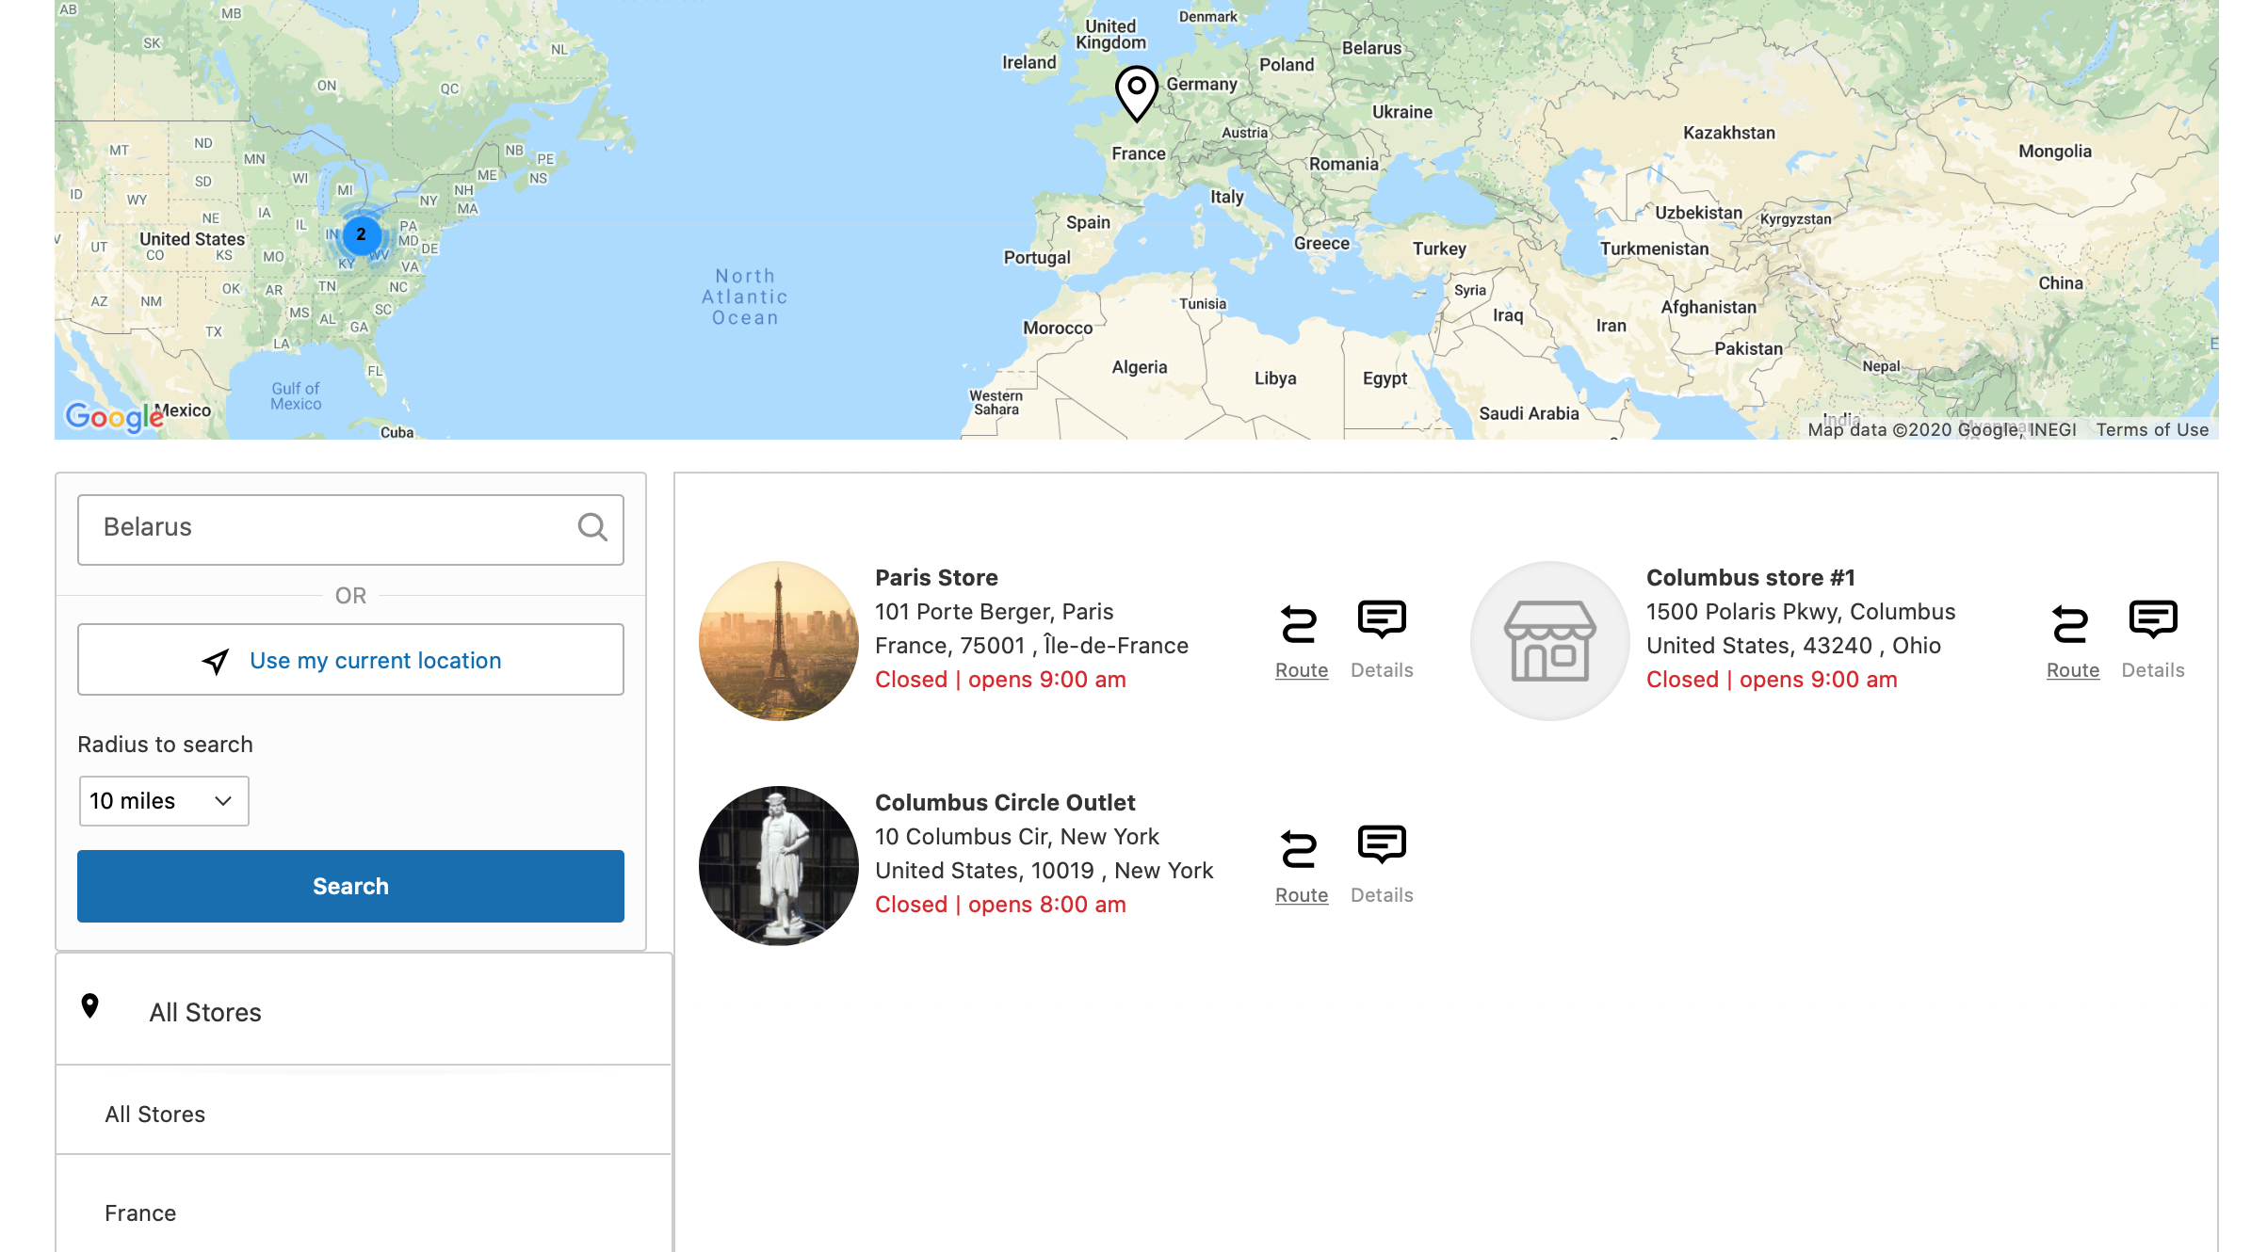Click the Closed | opens 8:00 am status
This screenshot has width=2251, height=1252.
[x=1000, y=905]
